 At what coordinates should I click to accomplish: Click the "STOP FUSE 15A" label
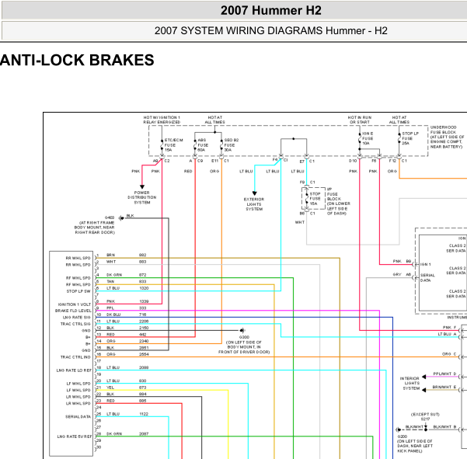click(x=315, y=199)
